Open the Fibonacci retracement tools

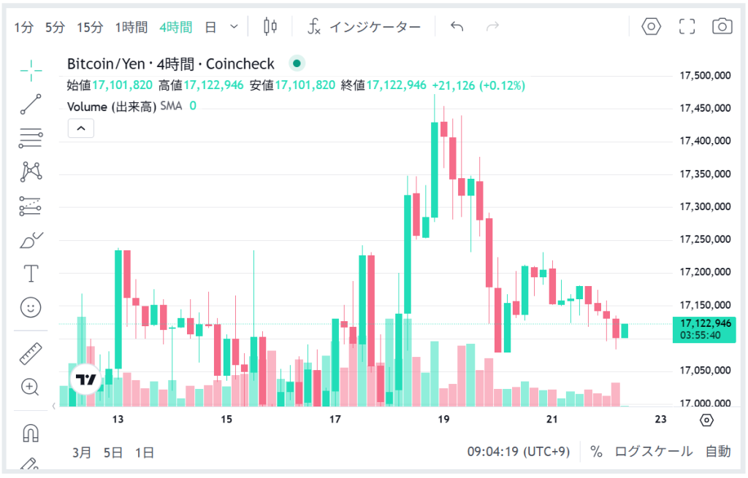(31, 138)
